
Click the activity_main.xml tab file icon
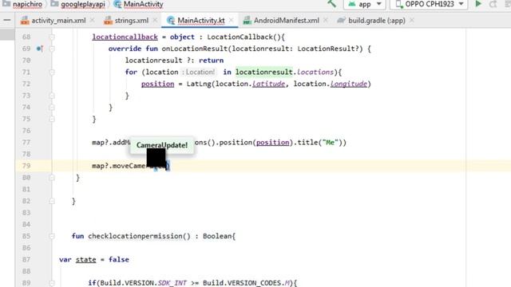25,21
